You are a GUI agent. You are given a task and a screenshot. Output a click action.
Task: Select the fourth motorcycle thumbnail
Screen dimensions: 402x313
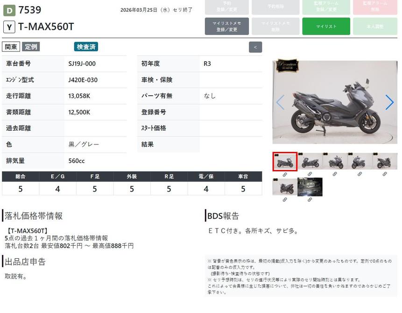pyautogui.click(x=360, y=161)
